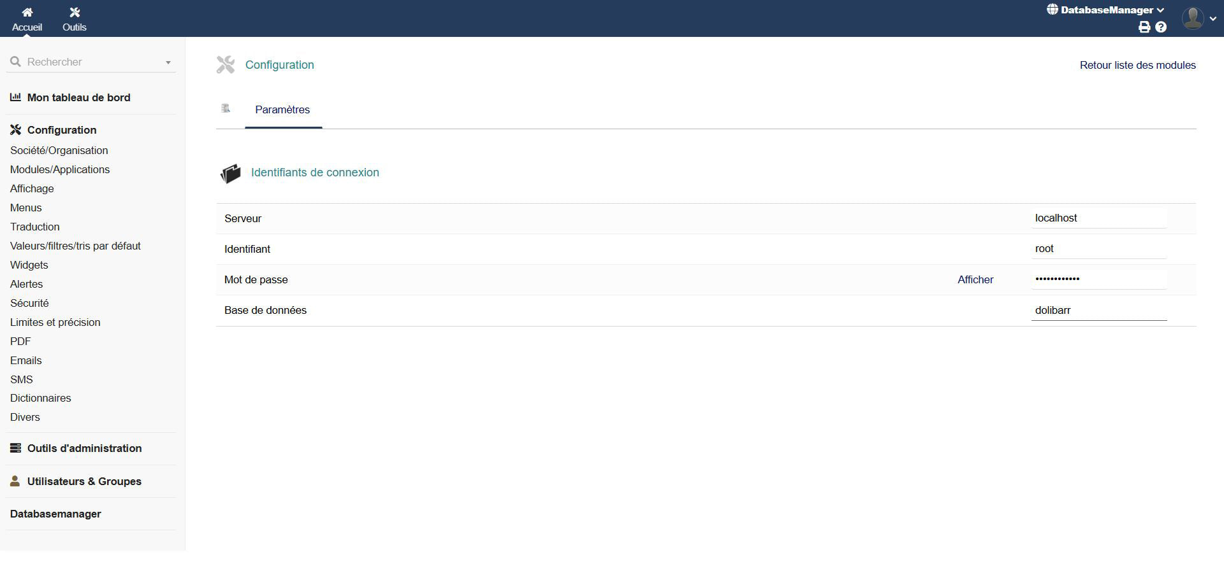
Task: Open the search box dropdown arrow
Action: (x=168, y=62)
